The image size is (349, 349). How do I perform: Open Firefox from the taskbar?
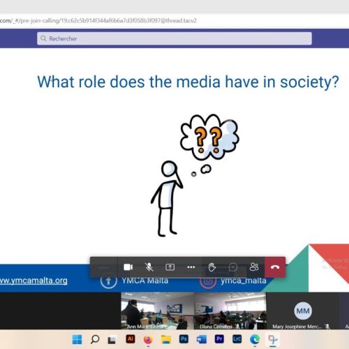coord(148,340)
